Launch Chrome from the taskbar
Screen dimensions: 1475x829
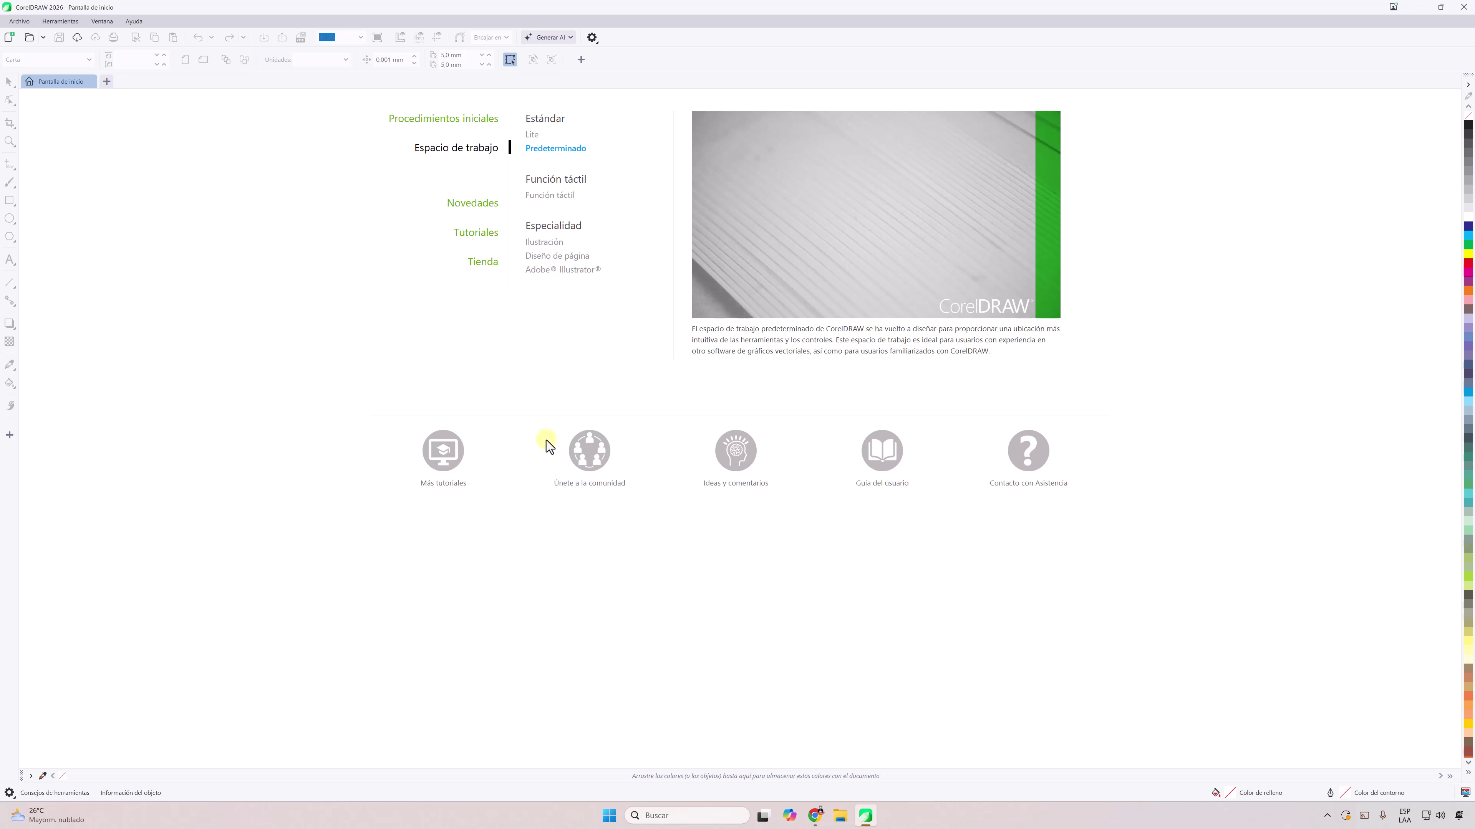point(815,815)
